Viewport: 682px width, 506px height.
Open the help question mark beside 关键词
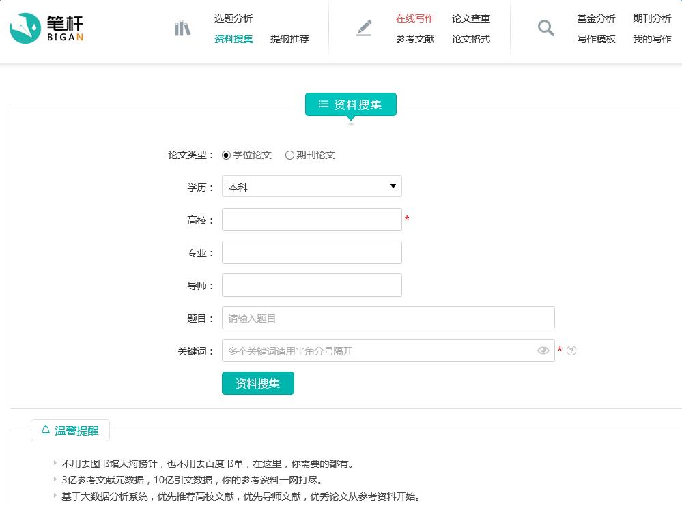tap(572, 350)
